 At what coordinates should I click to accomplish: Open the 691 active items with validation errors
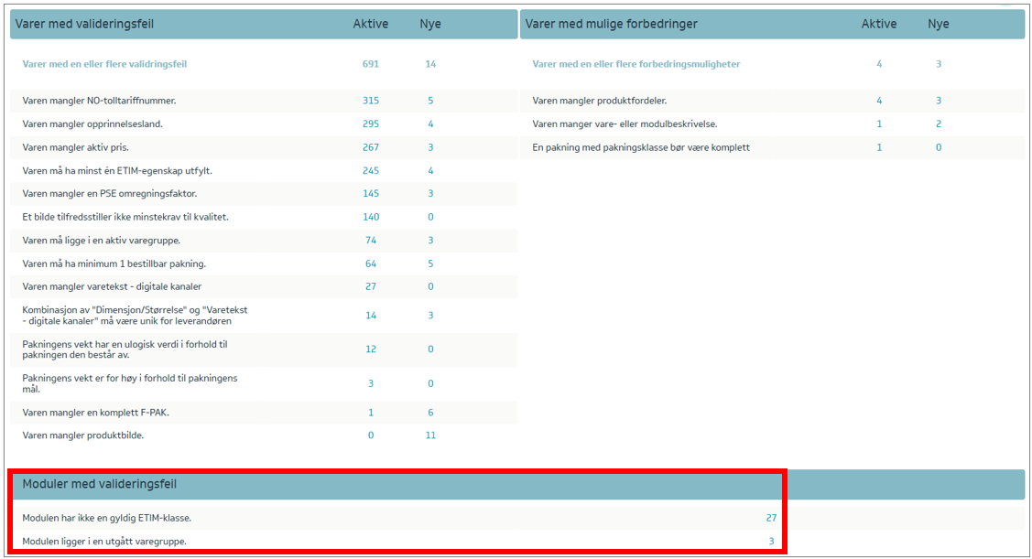tap(370, 64)
